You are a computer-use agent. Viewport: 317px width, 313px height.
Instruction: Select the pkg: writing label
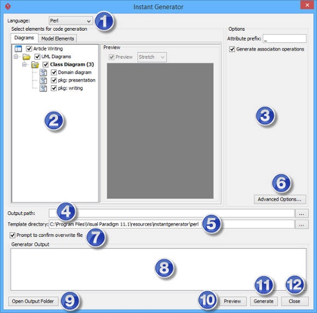click(71, 88)
